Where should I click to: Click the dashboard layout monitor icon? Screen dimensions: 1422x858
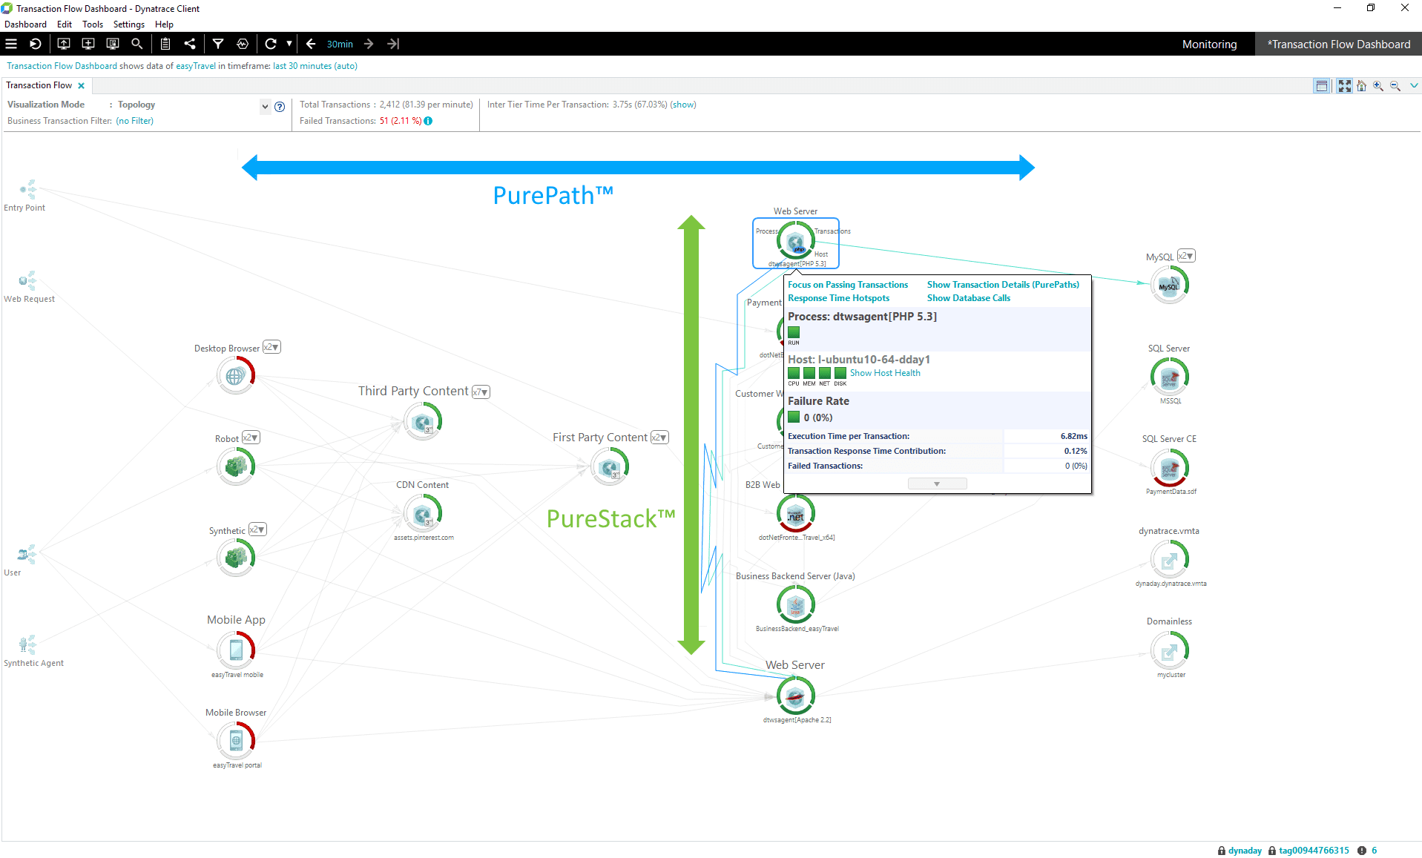click(x=113, y=44)
